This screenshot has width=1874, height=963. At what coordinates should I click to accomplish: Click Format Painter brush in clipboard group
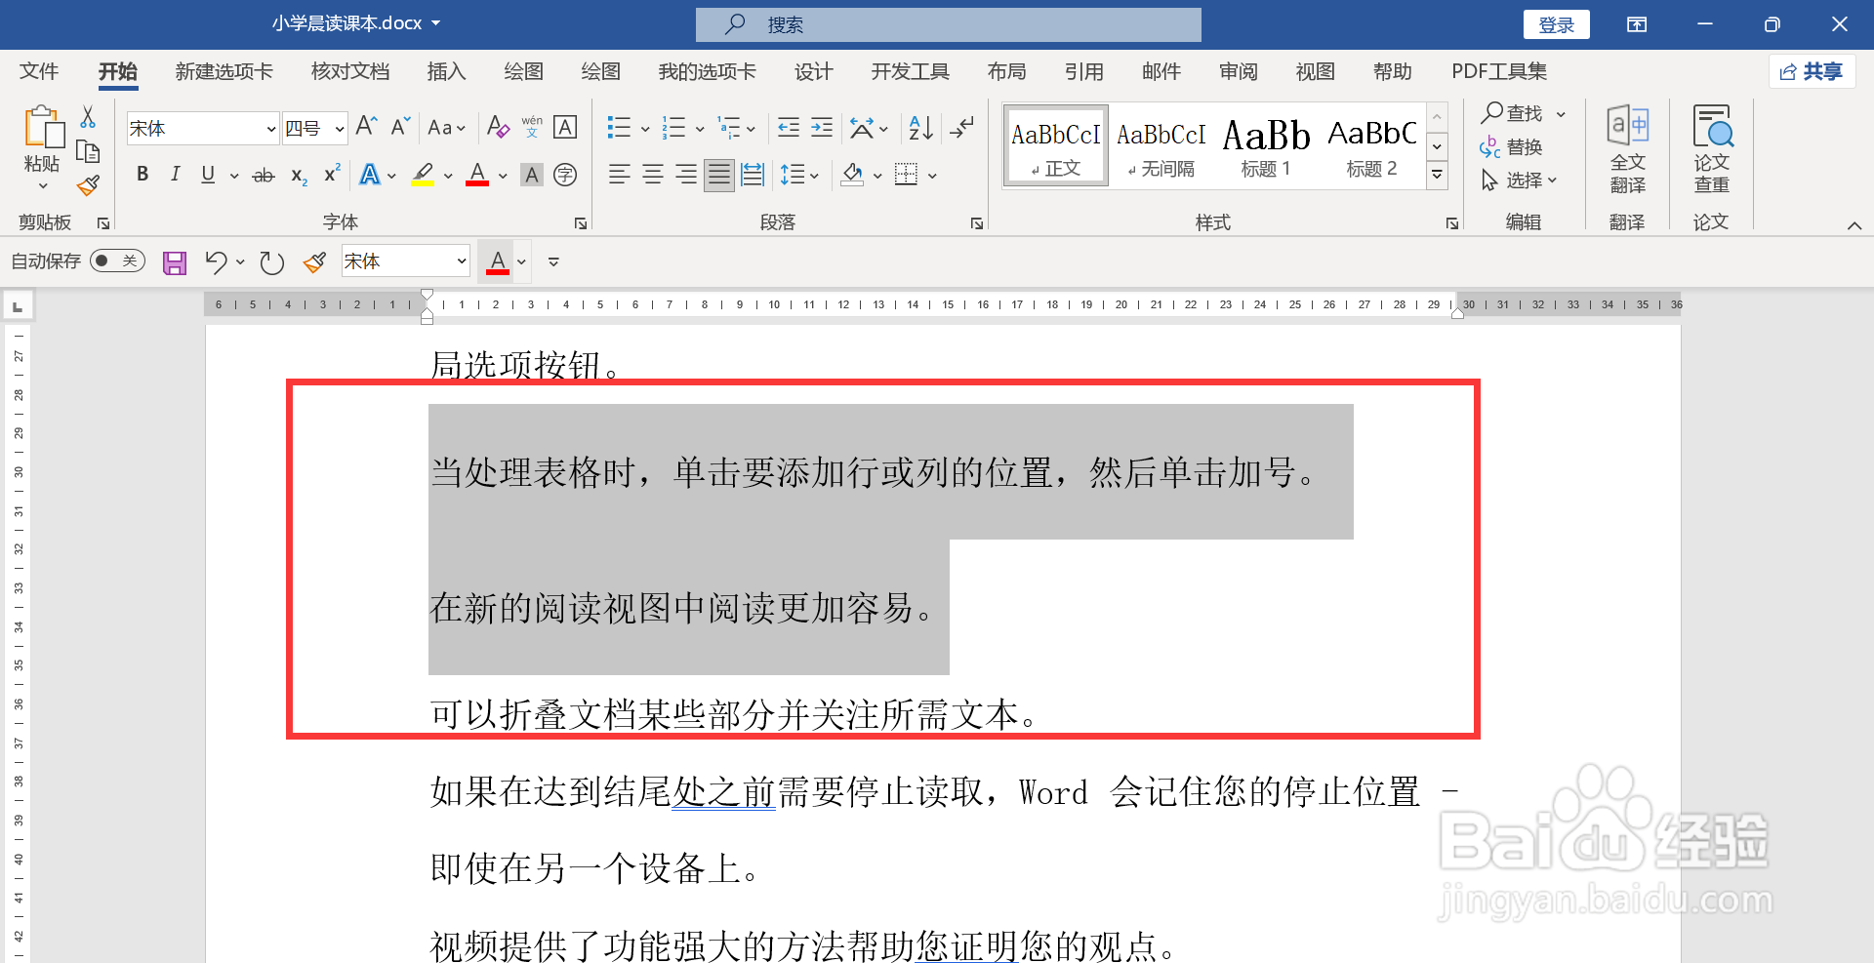pyautogui.click(x=88, y=184)
